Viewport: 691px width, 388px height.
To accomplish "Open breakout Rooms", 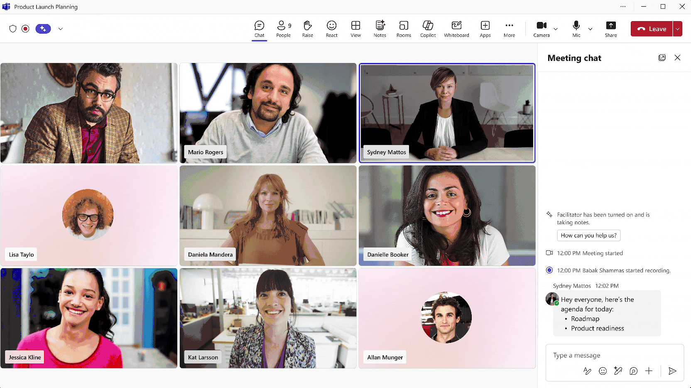I will tap(404, 29).
